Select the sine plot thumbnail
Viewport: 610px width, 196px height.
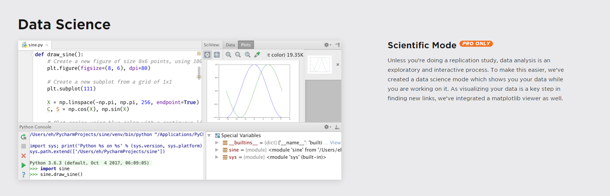(x=320, y=65)
